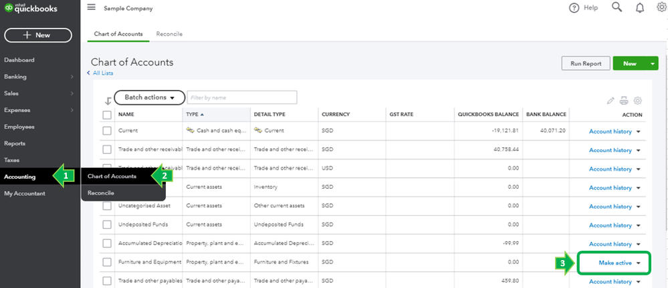The width and height of the screenshot is (668, 288).
Task: Open the settings gear in header
Action: [661, 8]
